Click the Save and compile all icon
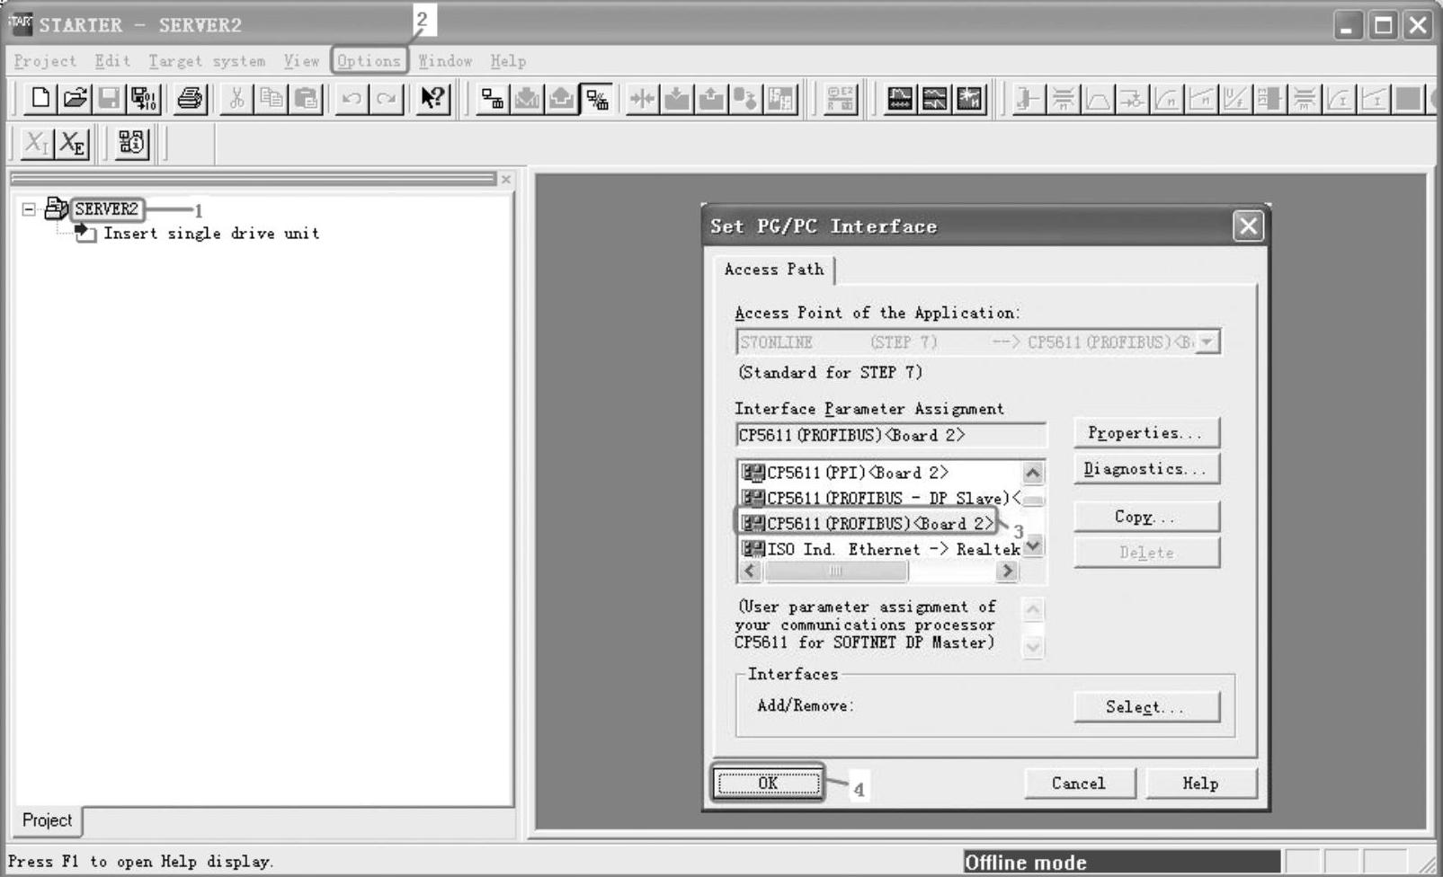The height and width of the screenshot is (877, 1443). pos(144,98)
